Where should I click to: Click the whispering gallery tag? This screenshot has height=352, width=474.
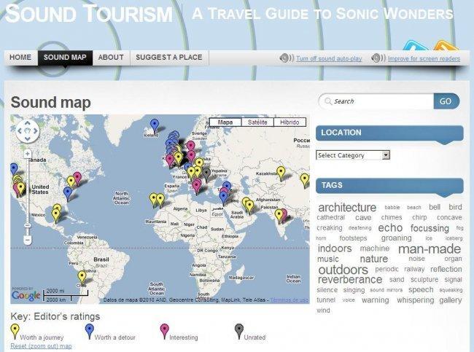pyautogui.click(x=430, y=300)
